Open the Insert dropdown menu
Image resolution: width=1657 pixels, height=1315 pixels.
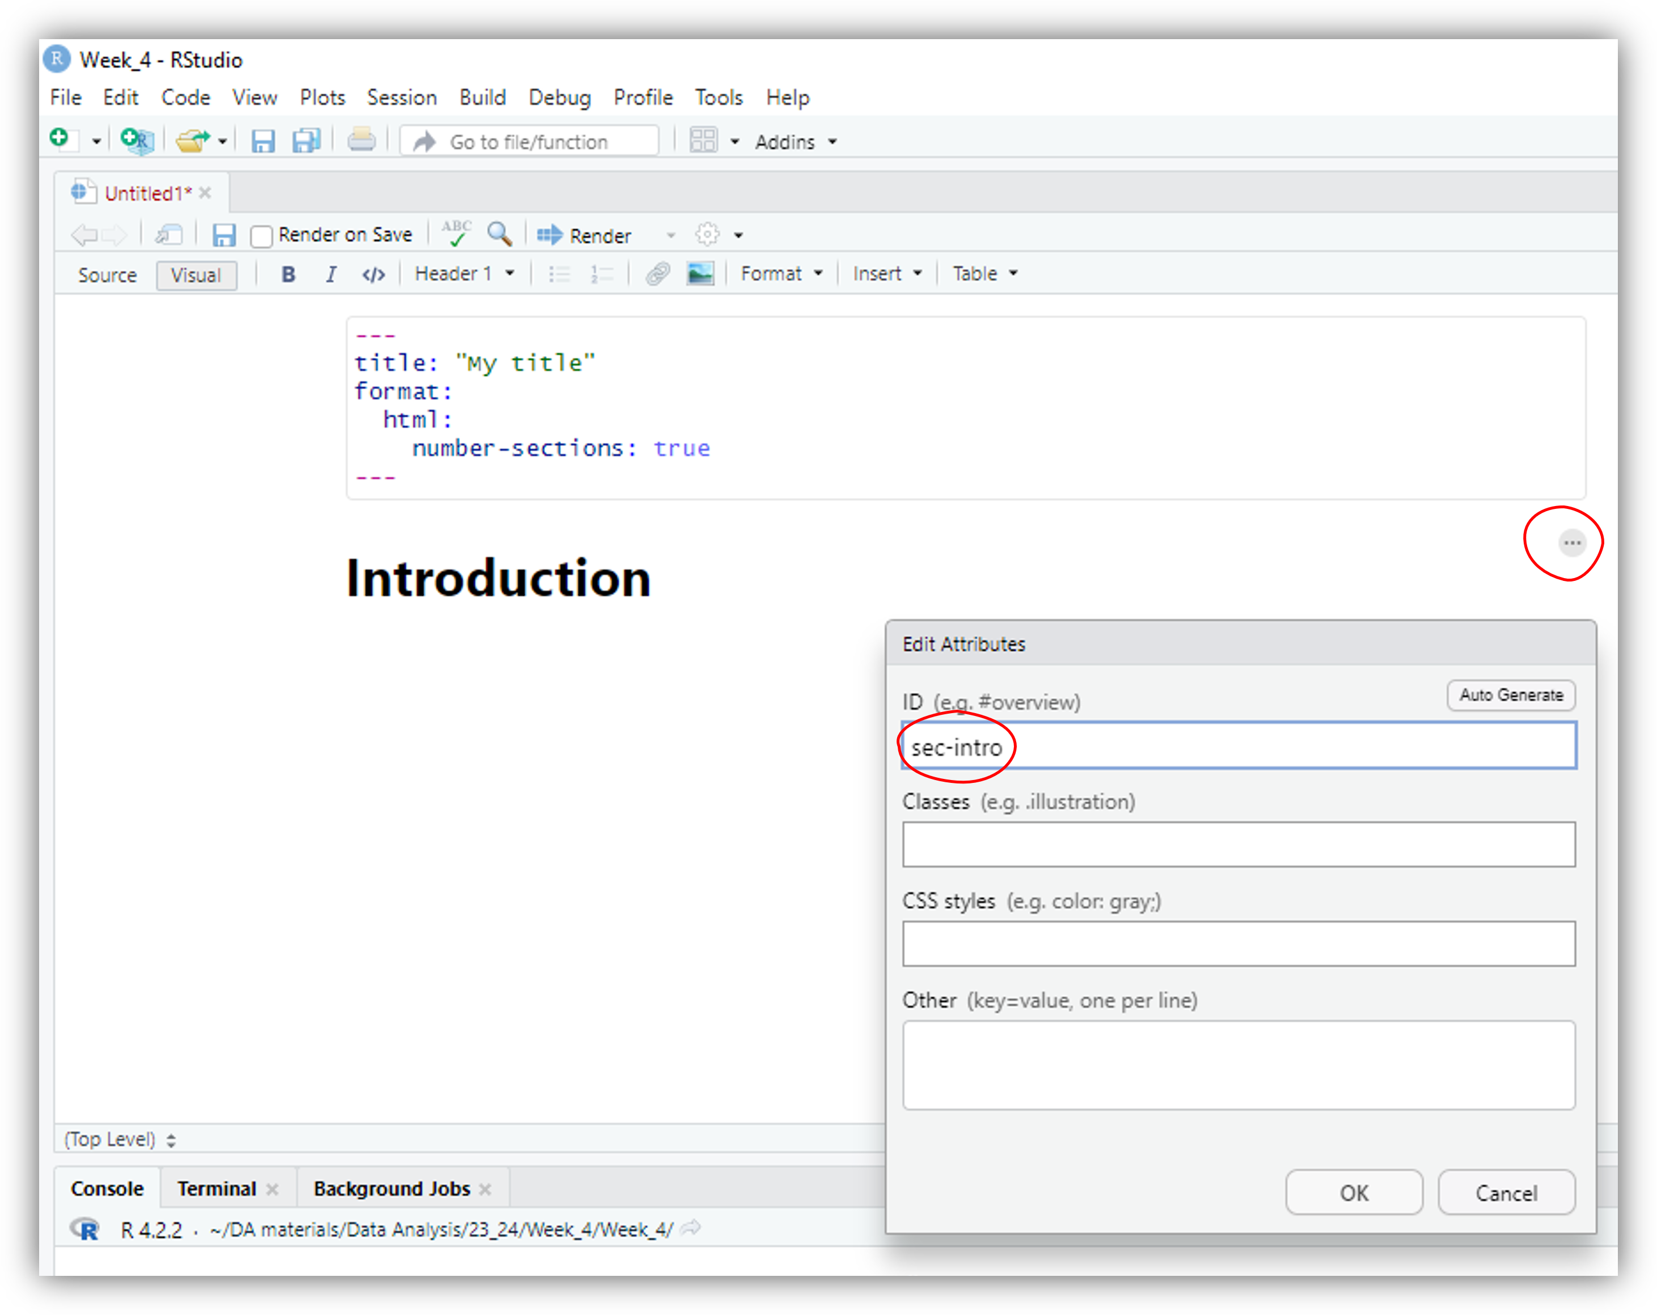pos(887,274)
